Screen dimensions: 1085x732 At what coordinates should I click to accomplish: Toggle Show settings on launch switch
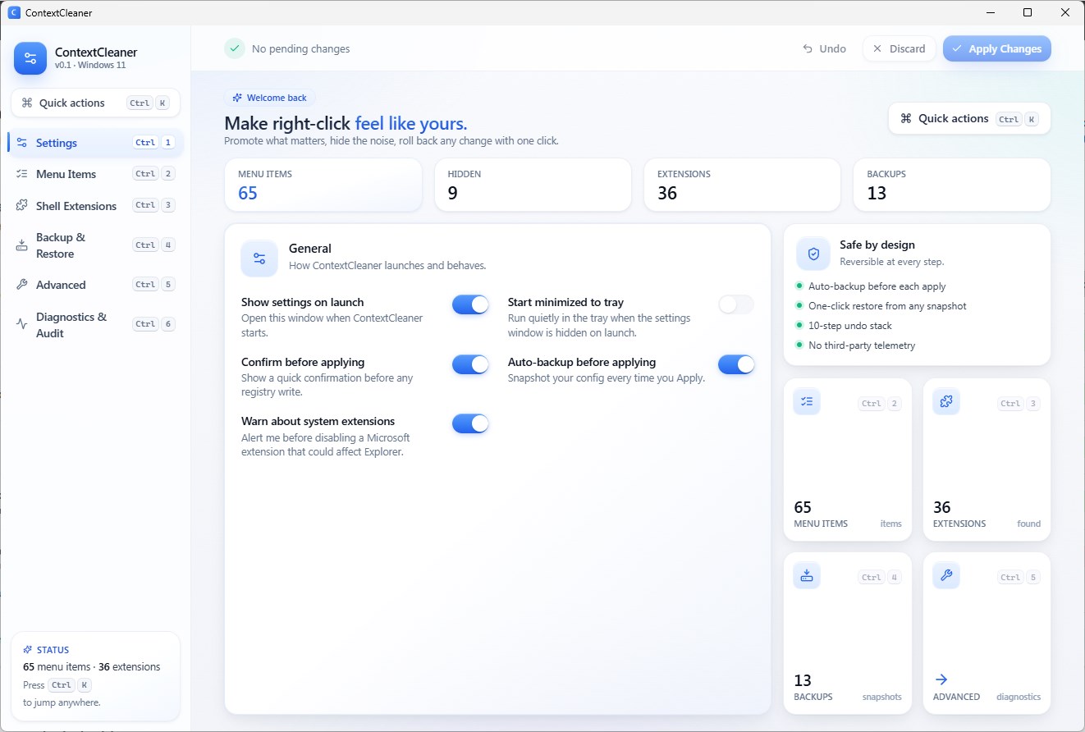(470, 304)
